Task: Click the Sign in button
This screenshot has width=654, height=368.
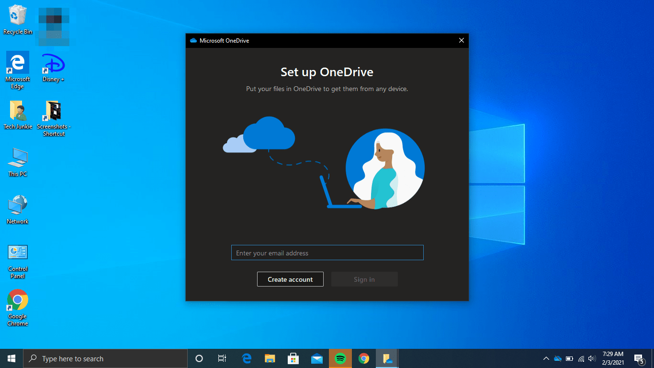Action: (x=364, y=279)
